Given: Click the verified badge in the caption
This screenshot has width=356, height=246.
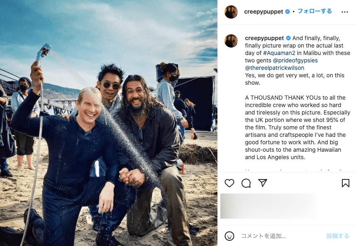Looking at the screenshot, I should tap(288, 38).
